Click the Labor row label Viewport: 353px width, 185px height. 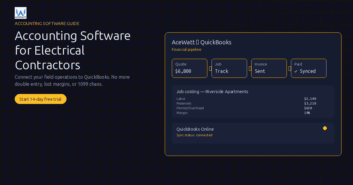(181, 99)
